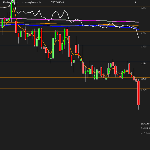Click the 1050.80 last price value
150x150 pixels.
coord(145,124)
